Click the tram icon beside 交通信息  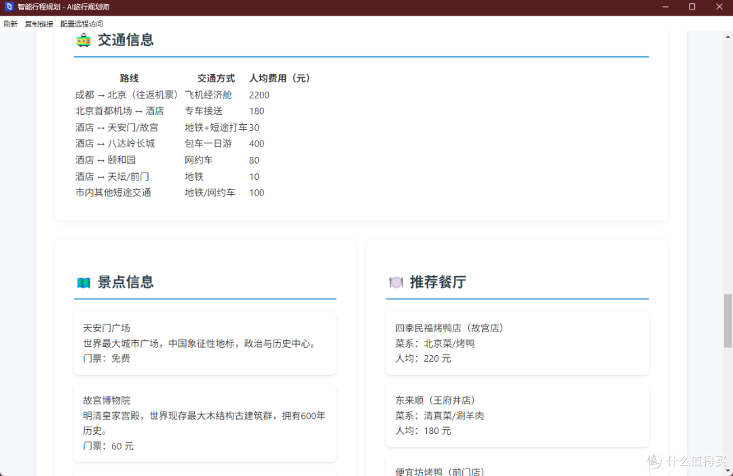pos(83,40)
